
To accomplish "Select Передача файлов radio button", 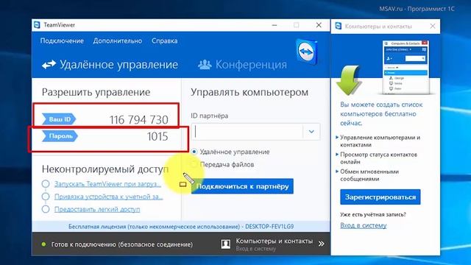I will click(x=194, y=164).
